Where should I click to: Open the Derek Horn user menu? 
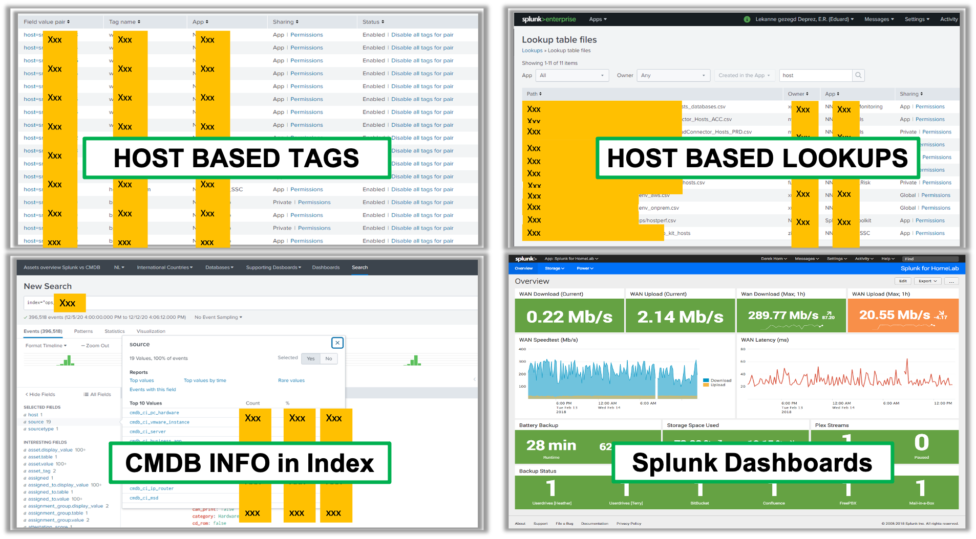click(774, 259)
